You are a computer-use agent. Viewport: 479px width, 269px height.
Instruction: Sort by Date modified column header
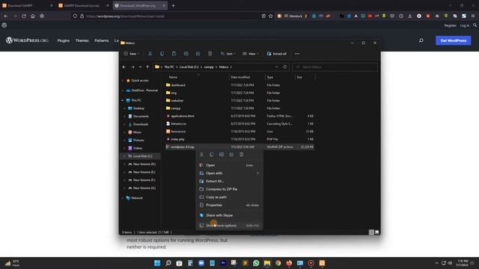240,77
